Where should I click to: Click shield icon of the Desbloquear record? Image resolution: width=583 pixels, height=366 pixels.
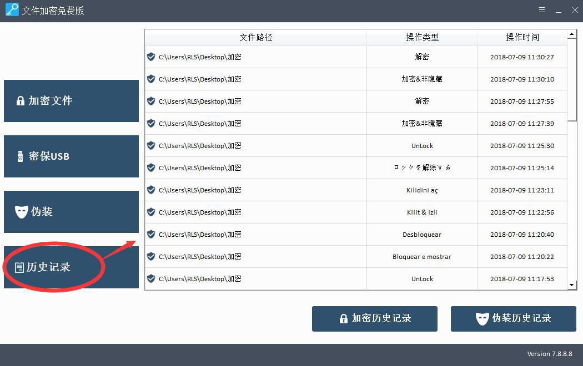click(x=151, y=234)
